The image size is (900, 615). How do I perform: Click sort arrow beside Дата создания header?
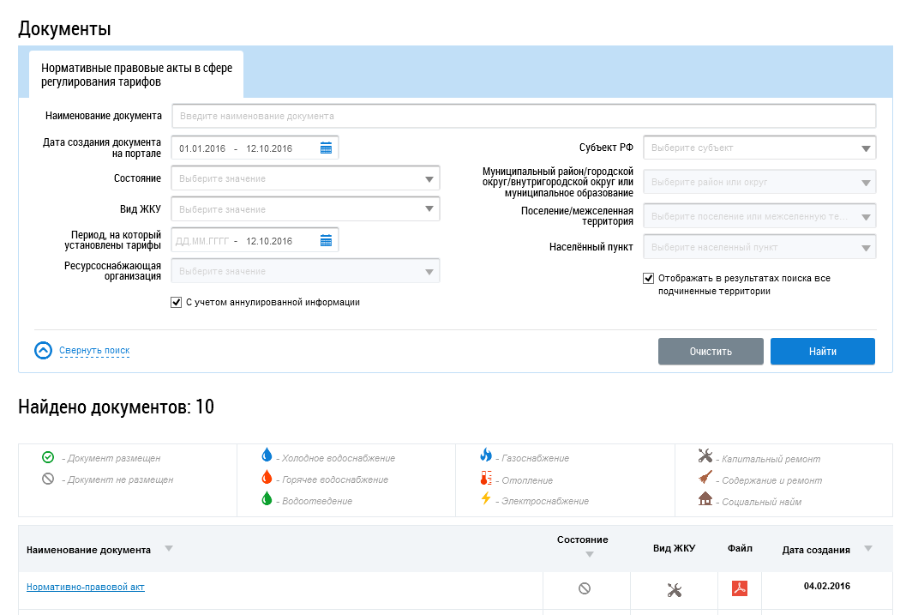pos(868,549)
